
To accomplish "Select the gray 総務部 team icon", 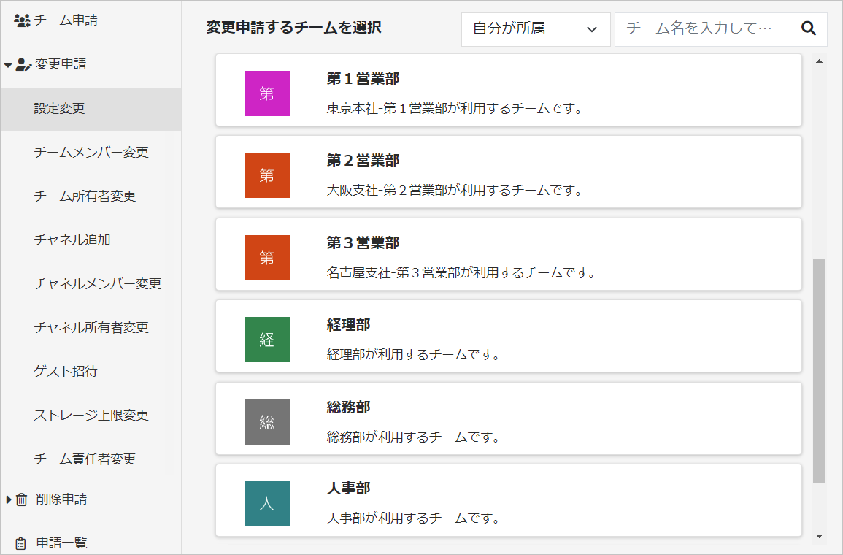I will (x=267, y=421).
